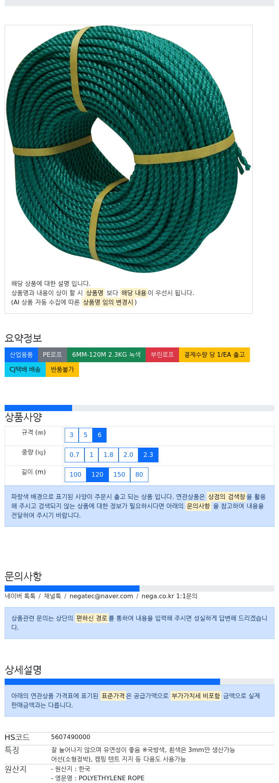This screenshot has height=783, width=279.
Task: Select the 100 m length option
Action: 76,475
